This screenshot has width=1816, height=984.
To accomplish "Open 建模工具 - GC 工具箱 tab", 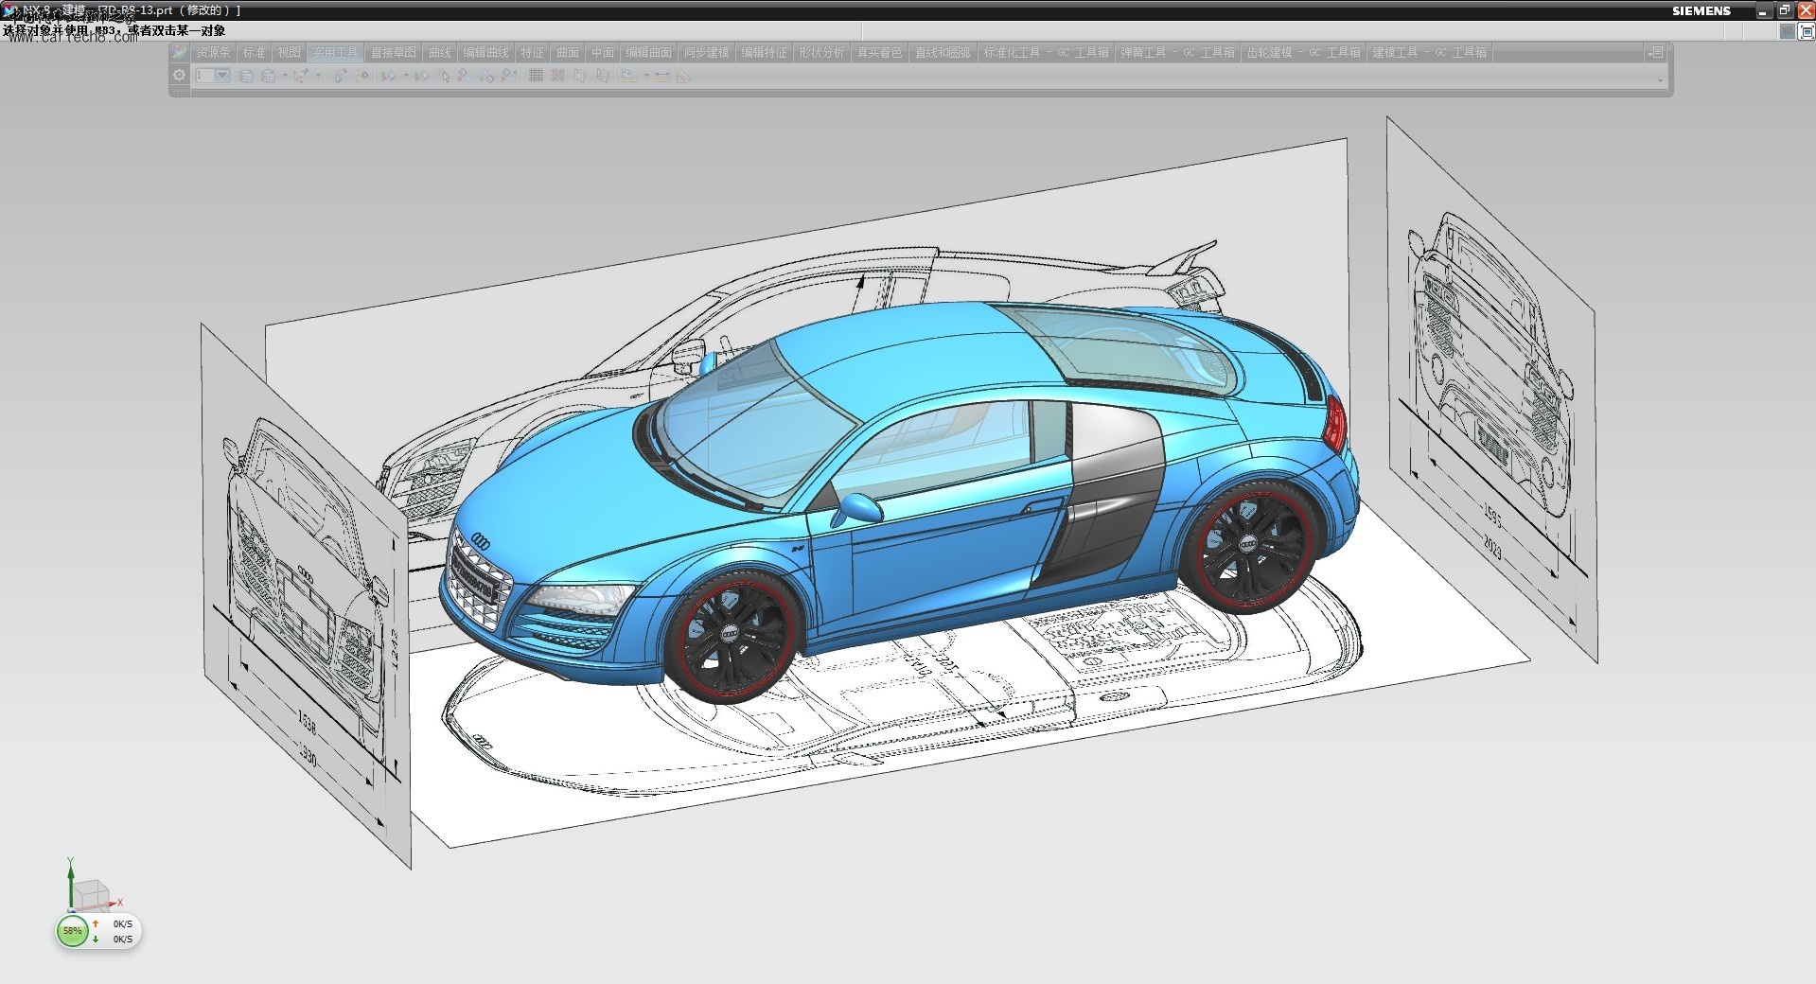I will coord(1430,53).
